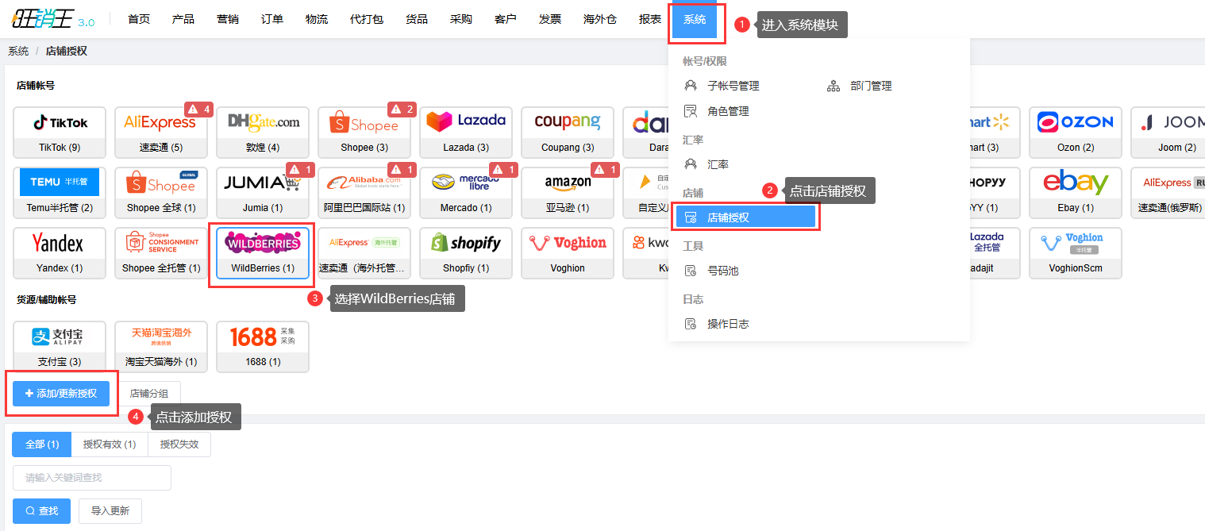
Task: Select the 淘宝天猫海外 (1) tile
Action: point(161,346)
